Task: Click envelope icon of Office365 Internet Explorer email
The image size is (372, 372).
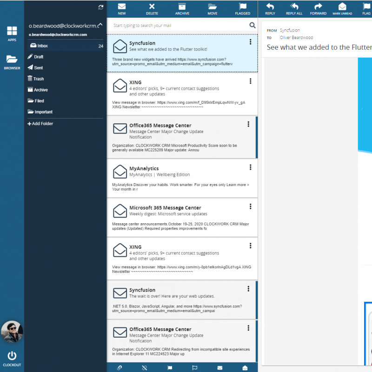Action: point(120,332)
